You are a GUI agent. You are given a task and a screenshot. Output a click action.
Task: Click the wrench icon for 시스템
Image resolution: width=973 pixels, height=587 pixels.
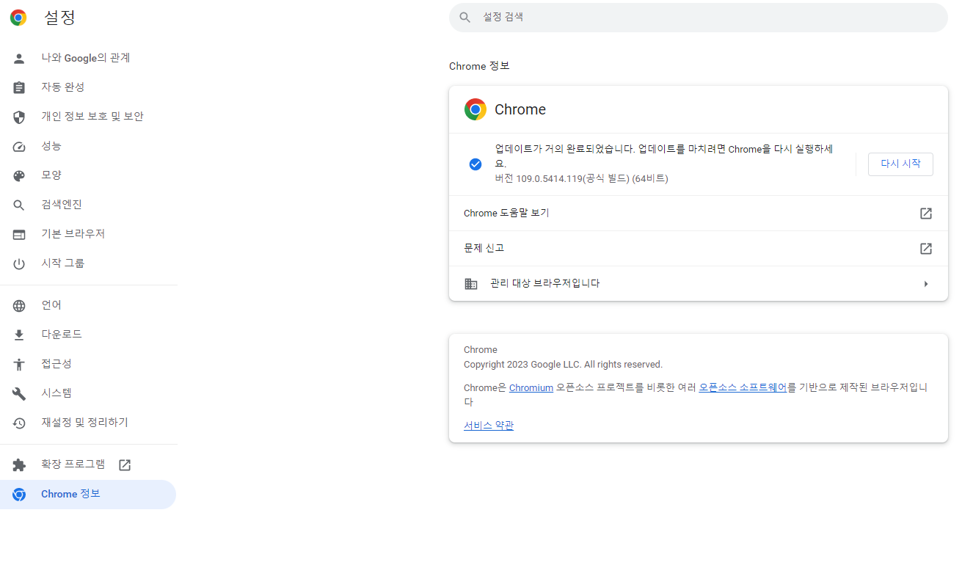[x=19, y=394]
